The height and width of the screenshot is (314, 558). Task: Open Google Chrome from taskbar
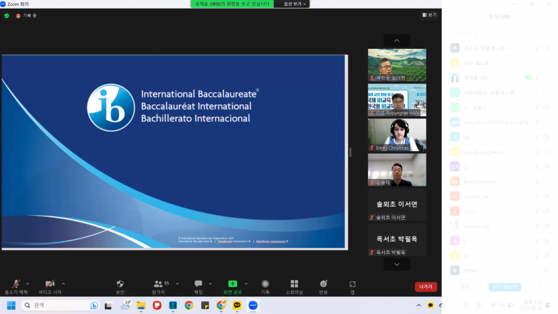[x=189, y=305]
